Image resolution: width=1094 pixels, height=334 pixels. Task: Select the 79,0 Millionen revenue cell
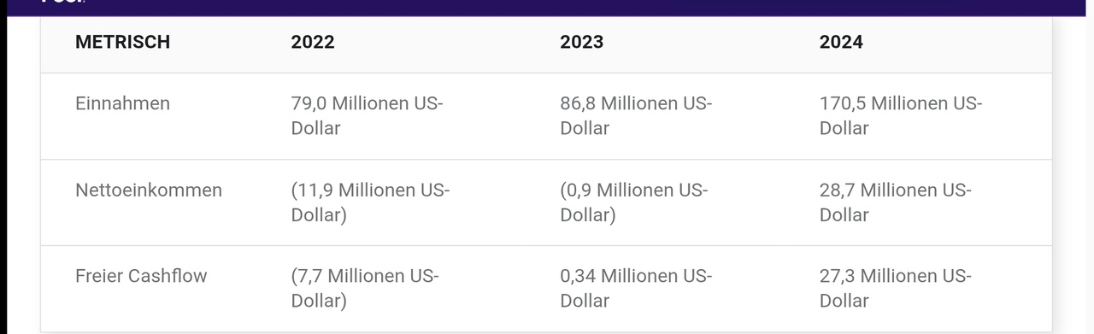(x=368, y=115)
